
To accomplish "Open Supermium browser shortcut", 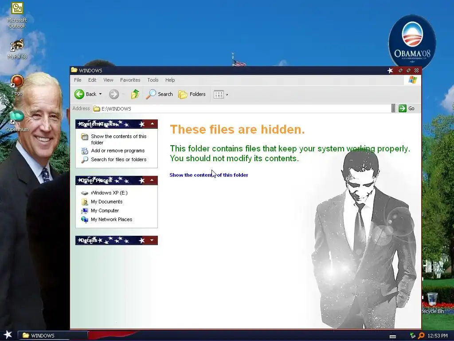I will [x=17, y=121].
